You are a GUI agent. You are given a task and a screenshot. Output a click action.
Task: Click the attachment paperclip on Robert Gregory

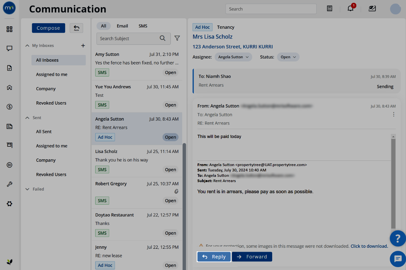(x=176, y=191)
